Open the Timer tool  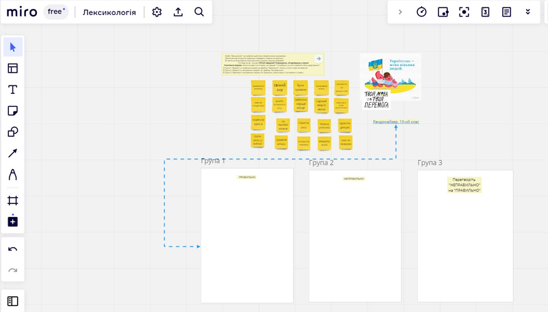(421, 12)
